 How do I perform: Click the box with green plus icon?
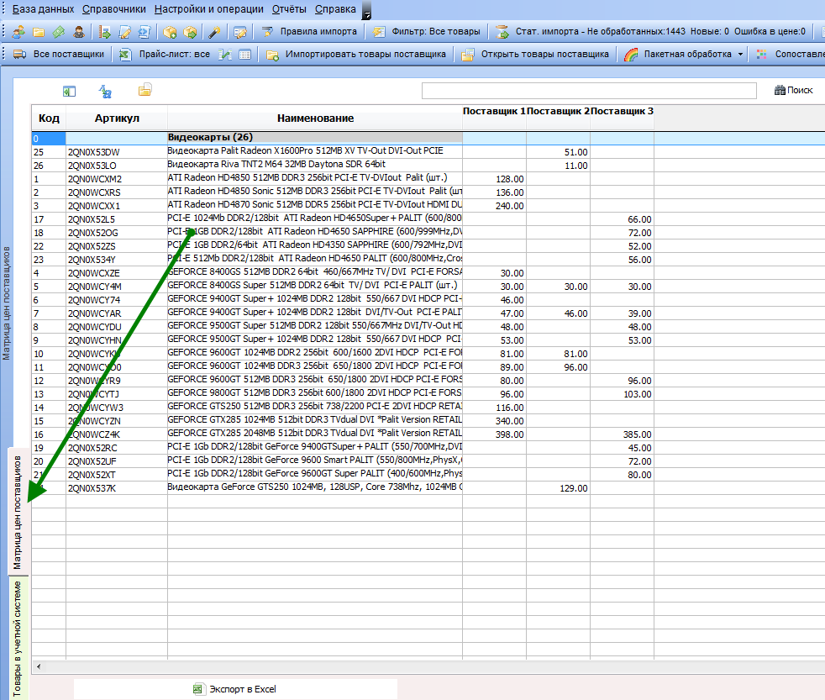click(x=170, y=32)
